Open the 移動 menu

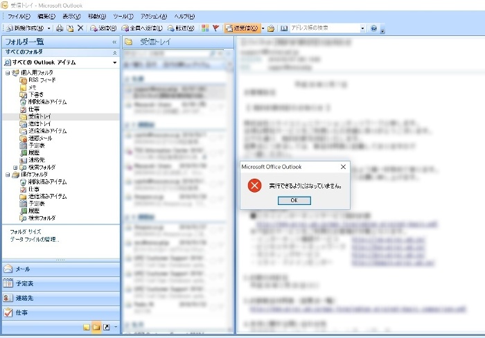pyautogui.click(x=97, y=17)
